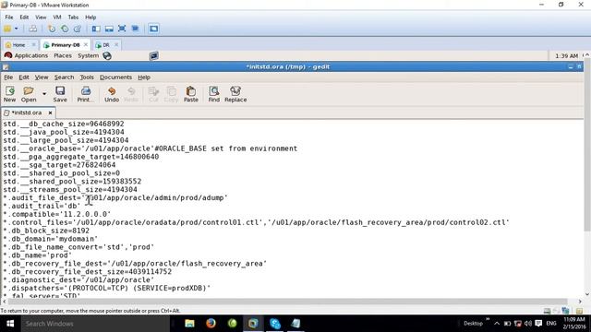This screenshot has width=591, height=332.
Task: Click the terminal launcher icon in GNOME panel
Action: click(x=153, y=56)
